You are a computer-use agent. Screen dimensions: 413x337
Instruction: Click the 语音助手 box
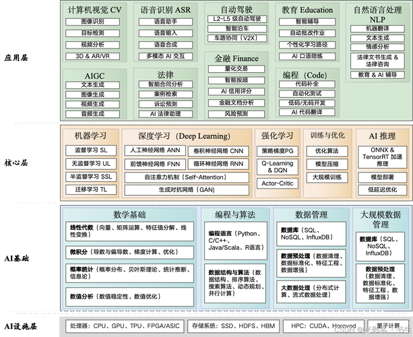click(166, 22)
